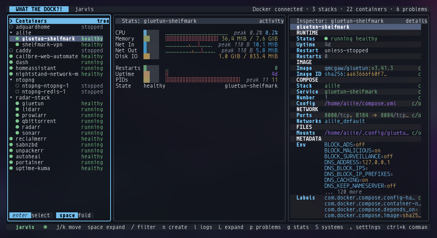Click hollow circle beside ntopng-ntopng-1
This screenshot has height=238, width=437.
17,86
